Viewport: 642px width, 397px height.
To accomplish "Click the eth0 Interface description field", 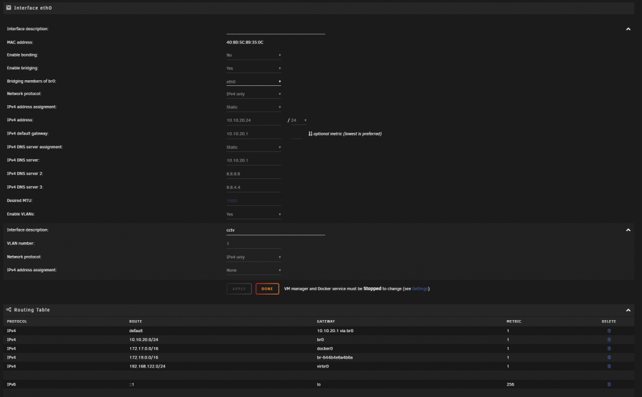I will pos(275,29).
